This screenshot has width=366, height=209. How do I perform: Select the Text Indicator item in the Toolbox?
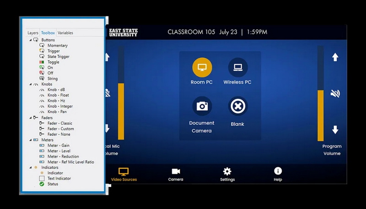[59, 178]
